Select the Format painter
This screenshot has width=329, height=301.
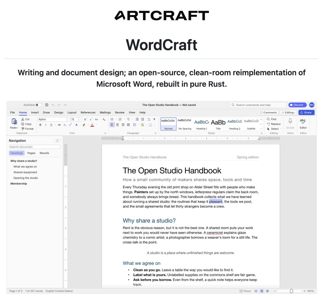coord(27,129)
